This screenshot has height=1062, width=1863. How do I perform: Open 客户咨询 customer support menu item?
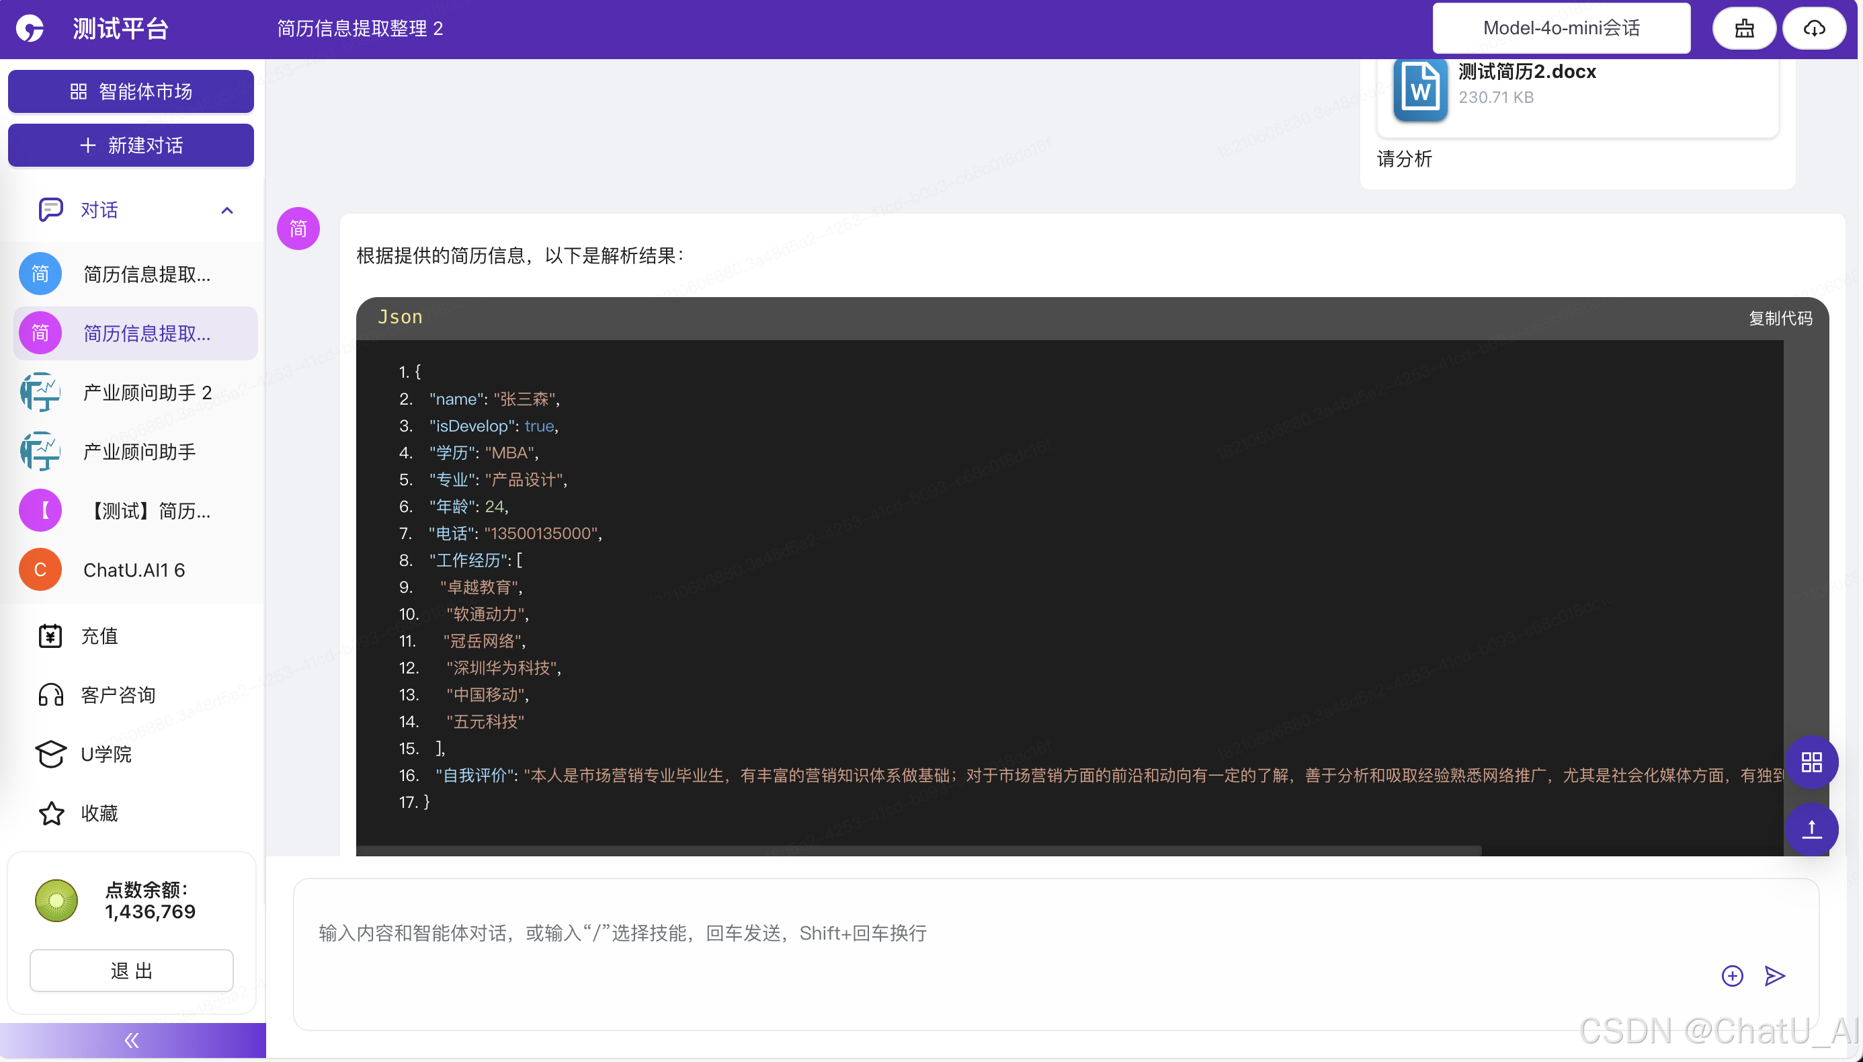[118, 694]
